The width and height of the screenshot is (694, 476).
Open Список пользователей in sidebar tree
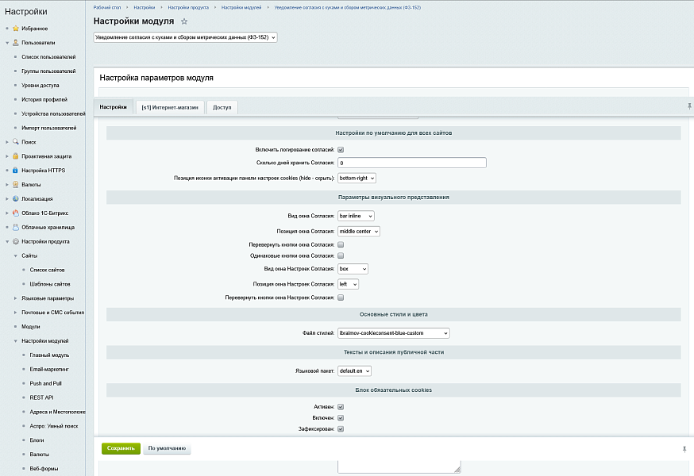click(48, 57)
